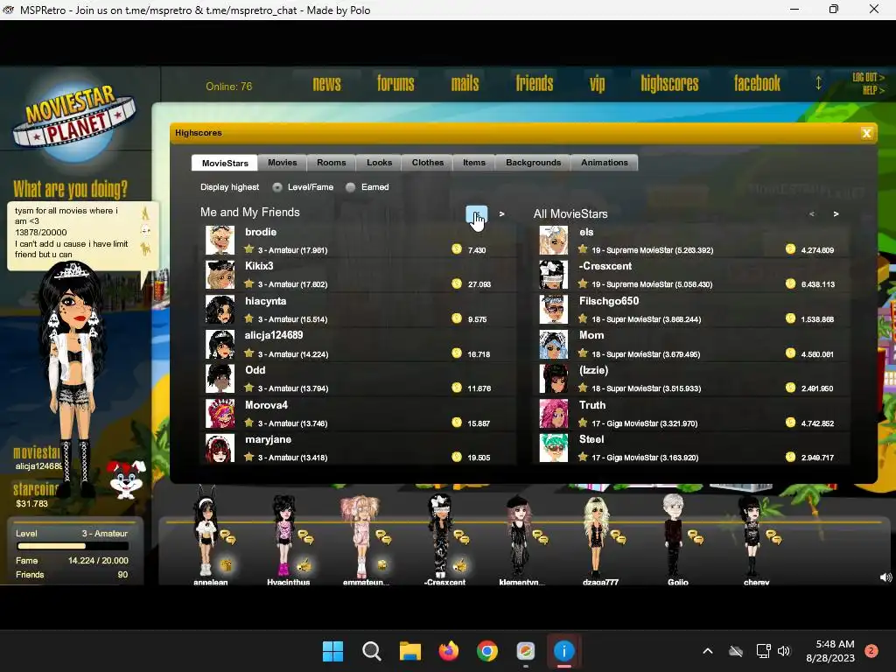Image resolution: width=896 pixels, height=672 pixels.
Task: Go to previous page of All MovieStars
Action: point(811,213)
